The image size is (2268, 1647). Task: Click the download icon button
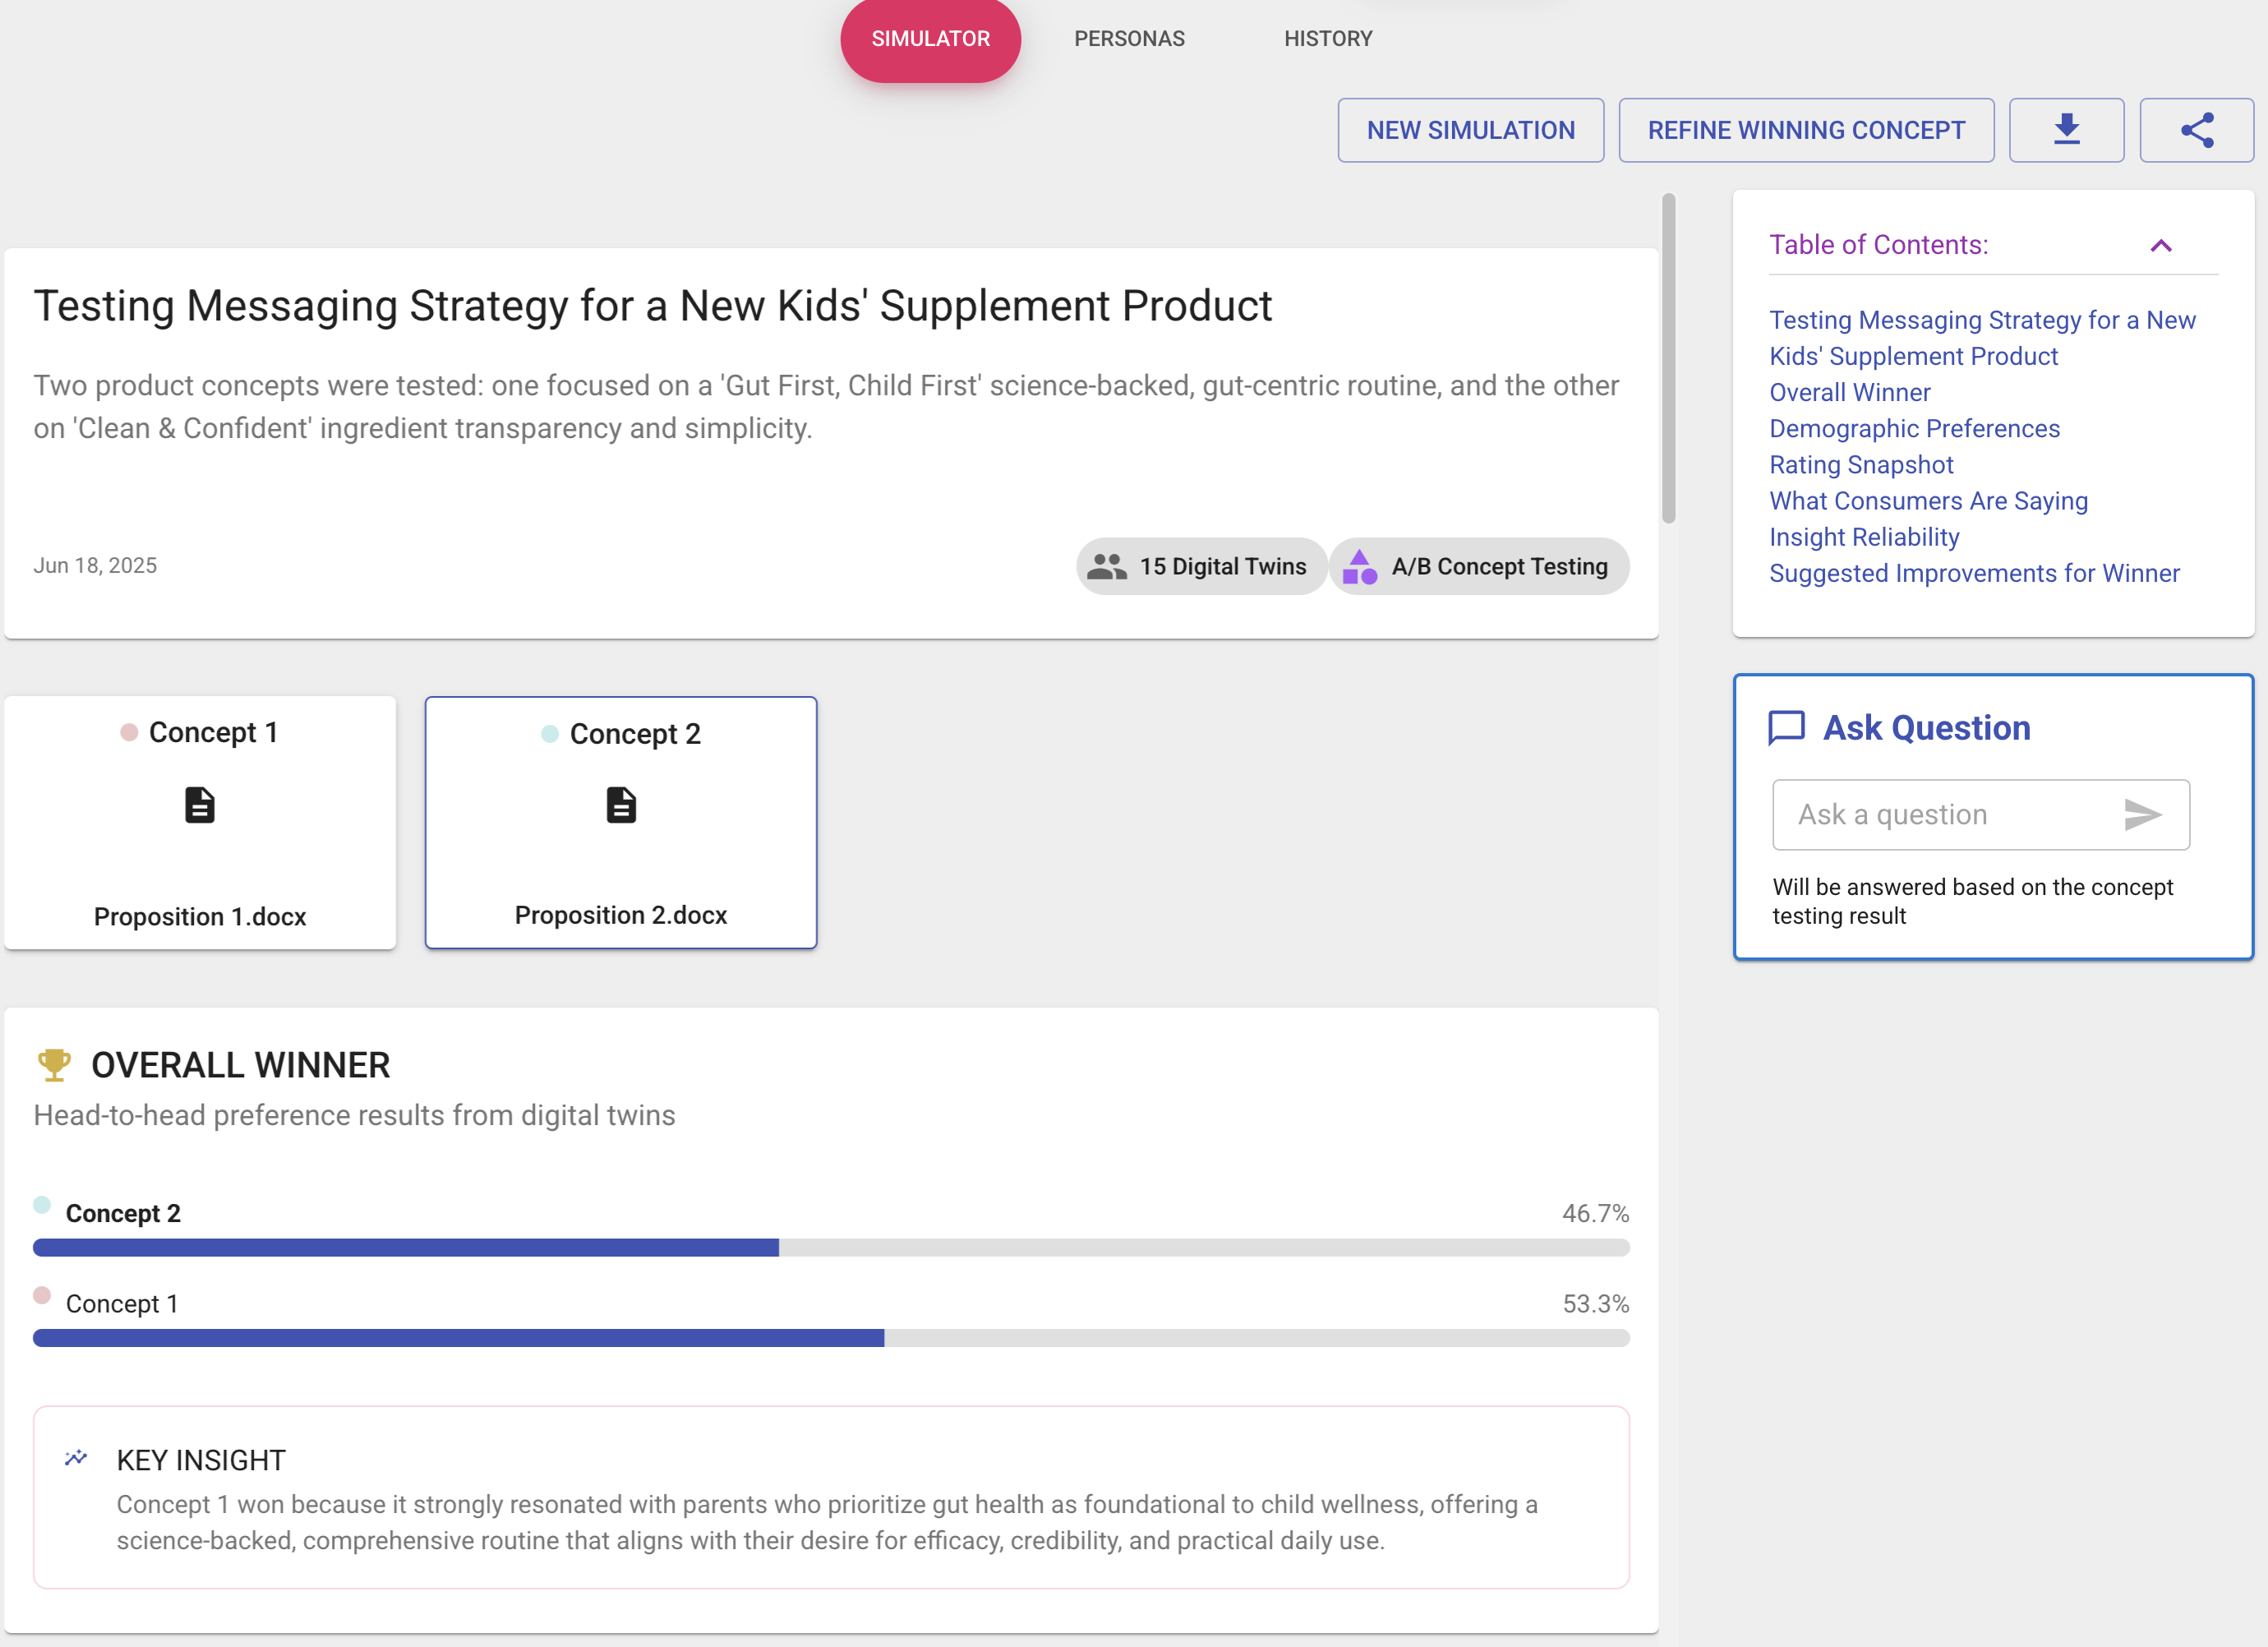click(x=2066, y=130)
